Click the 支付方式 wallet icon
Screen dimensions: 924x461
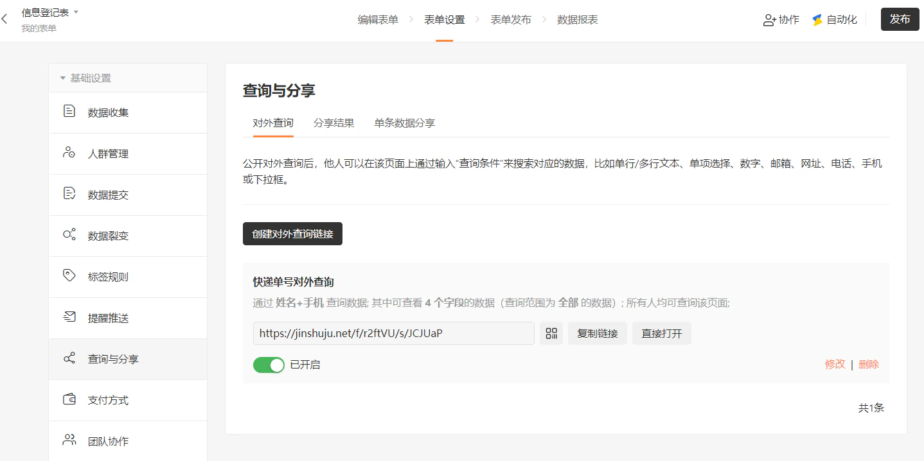(x=69, y=399)
